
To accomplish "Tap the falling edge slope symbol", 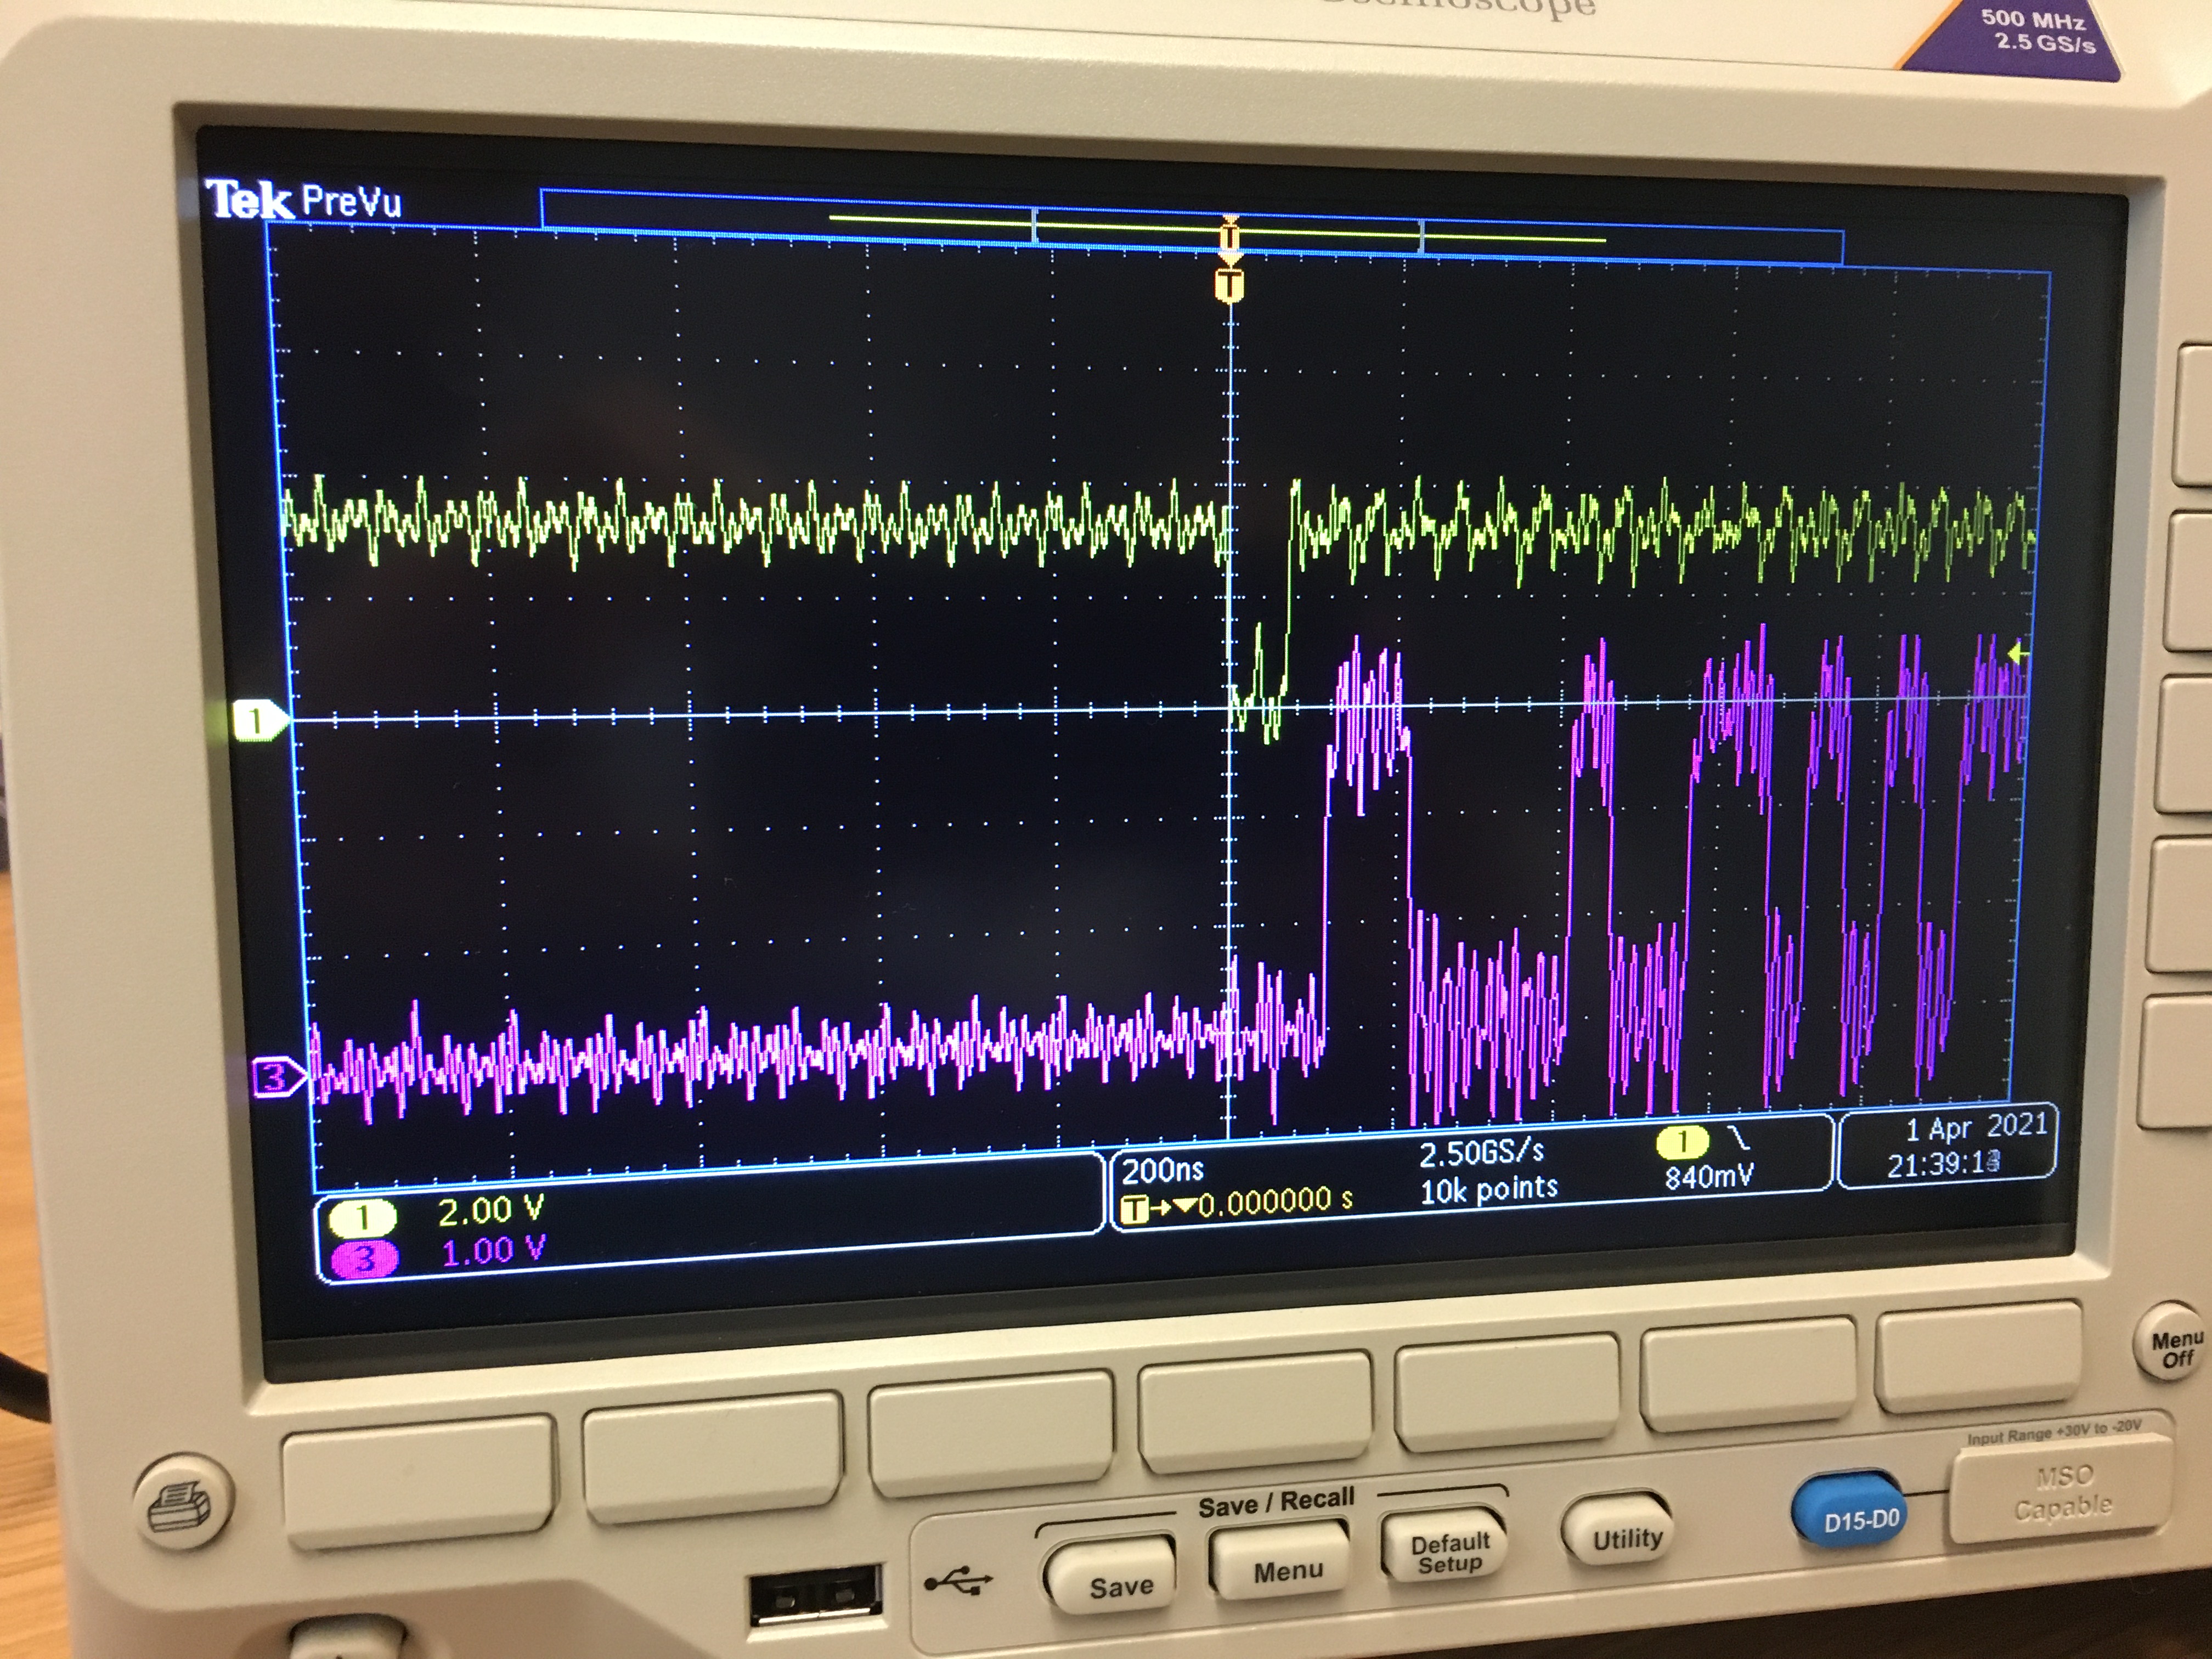I will pos(1739,1139).
